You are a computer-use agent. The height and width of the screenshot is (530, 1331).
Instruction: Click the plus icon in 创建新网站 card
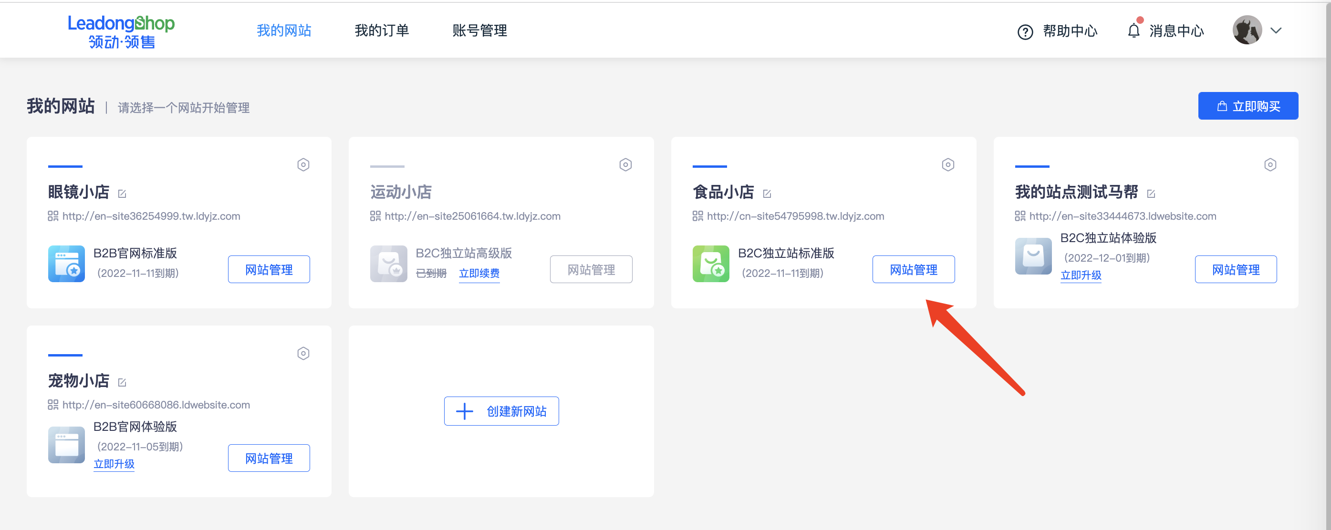pos(465,411)
